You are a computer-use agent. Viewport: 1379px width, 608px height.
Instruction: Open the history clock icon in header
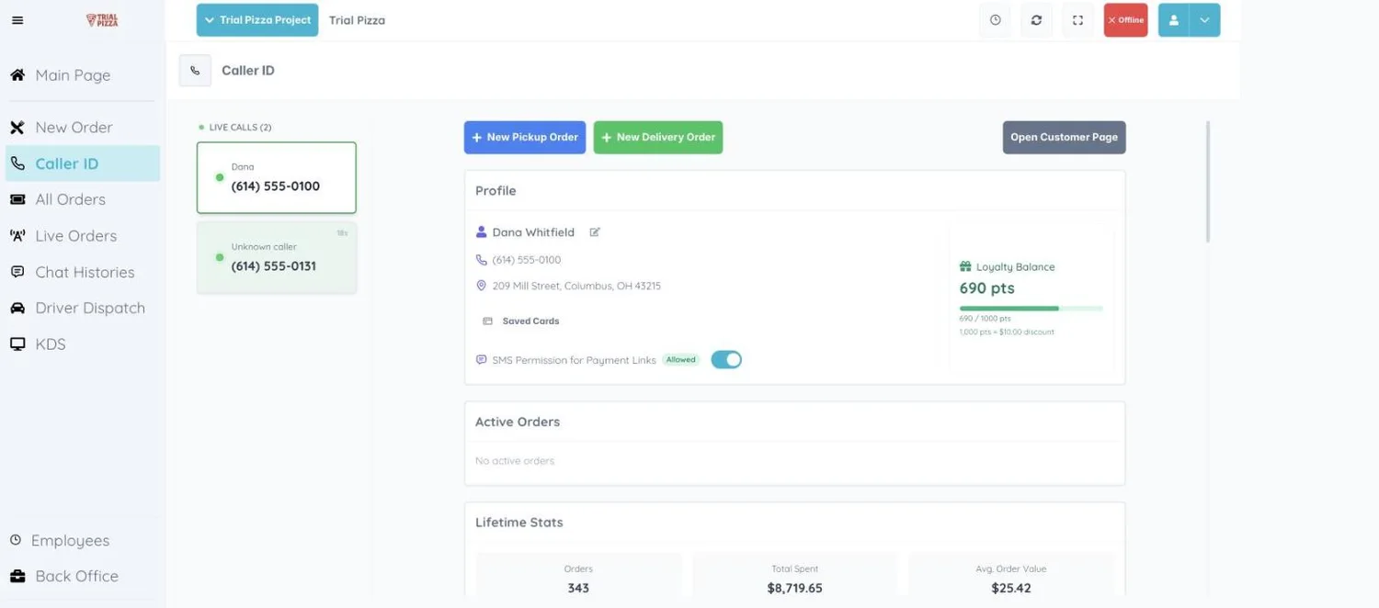(995, 20)
